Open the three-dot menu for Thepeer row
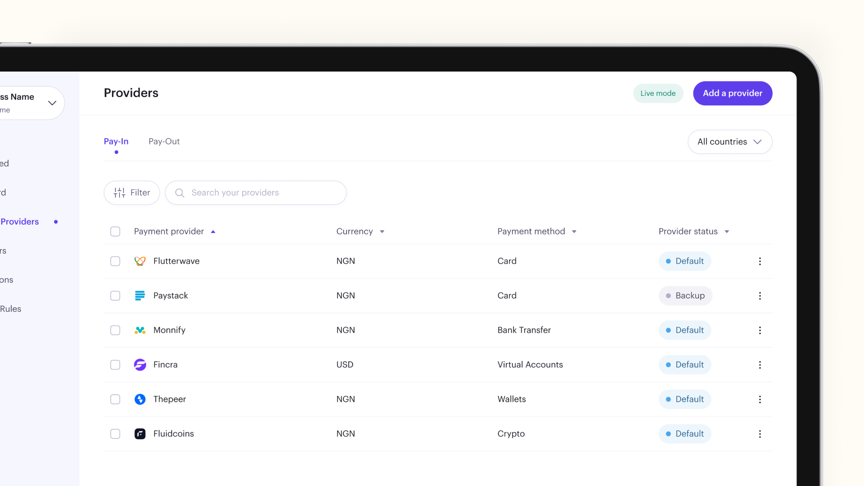The height and width of the screenshot is (486, 864). pos(760,399)
